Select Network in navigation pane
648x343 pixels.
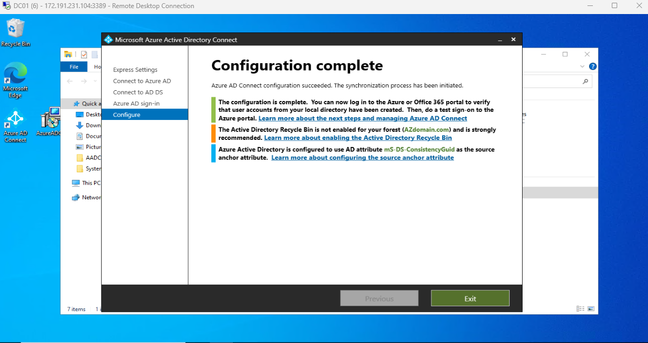pyautogui.click(x=86, y=198)
